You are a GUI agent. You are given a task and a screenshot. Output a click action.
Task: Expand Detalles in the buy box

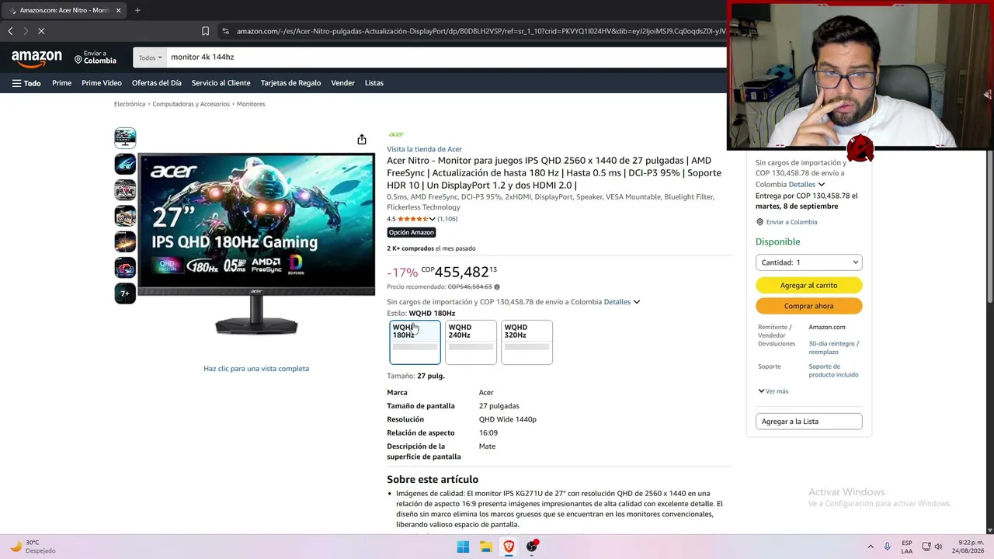(806, 185)
